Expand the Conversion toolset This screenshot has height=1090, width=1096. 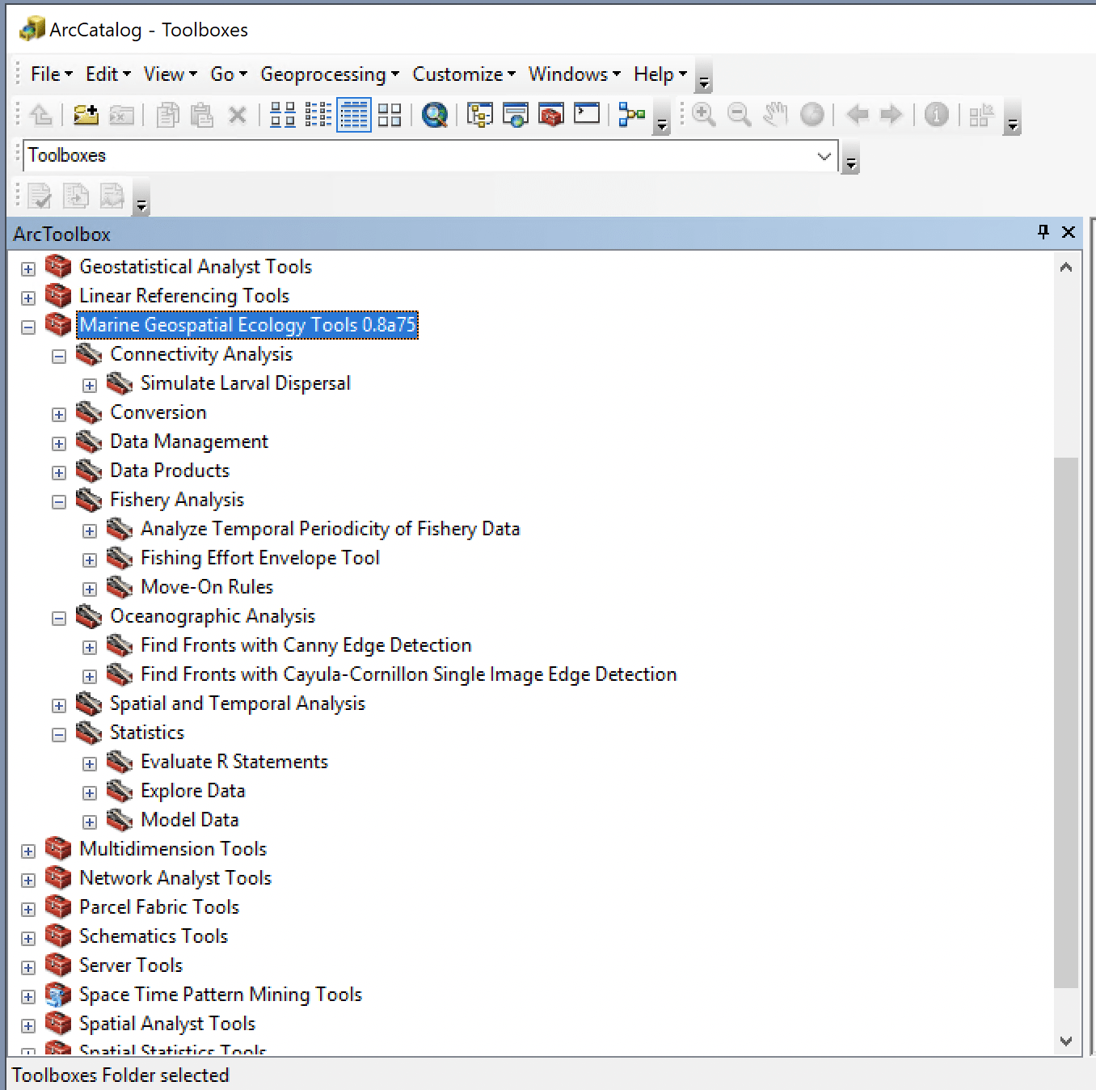59,414
